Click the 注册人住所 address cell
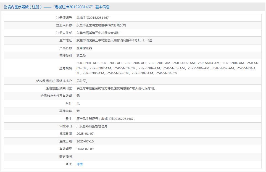266x172 pixels. point(98,33)
